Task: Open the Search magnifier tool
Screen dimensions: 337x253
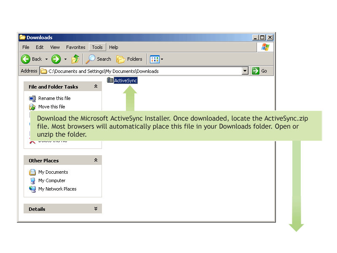Action: pos(91,59)
